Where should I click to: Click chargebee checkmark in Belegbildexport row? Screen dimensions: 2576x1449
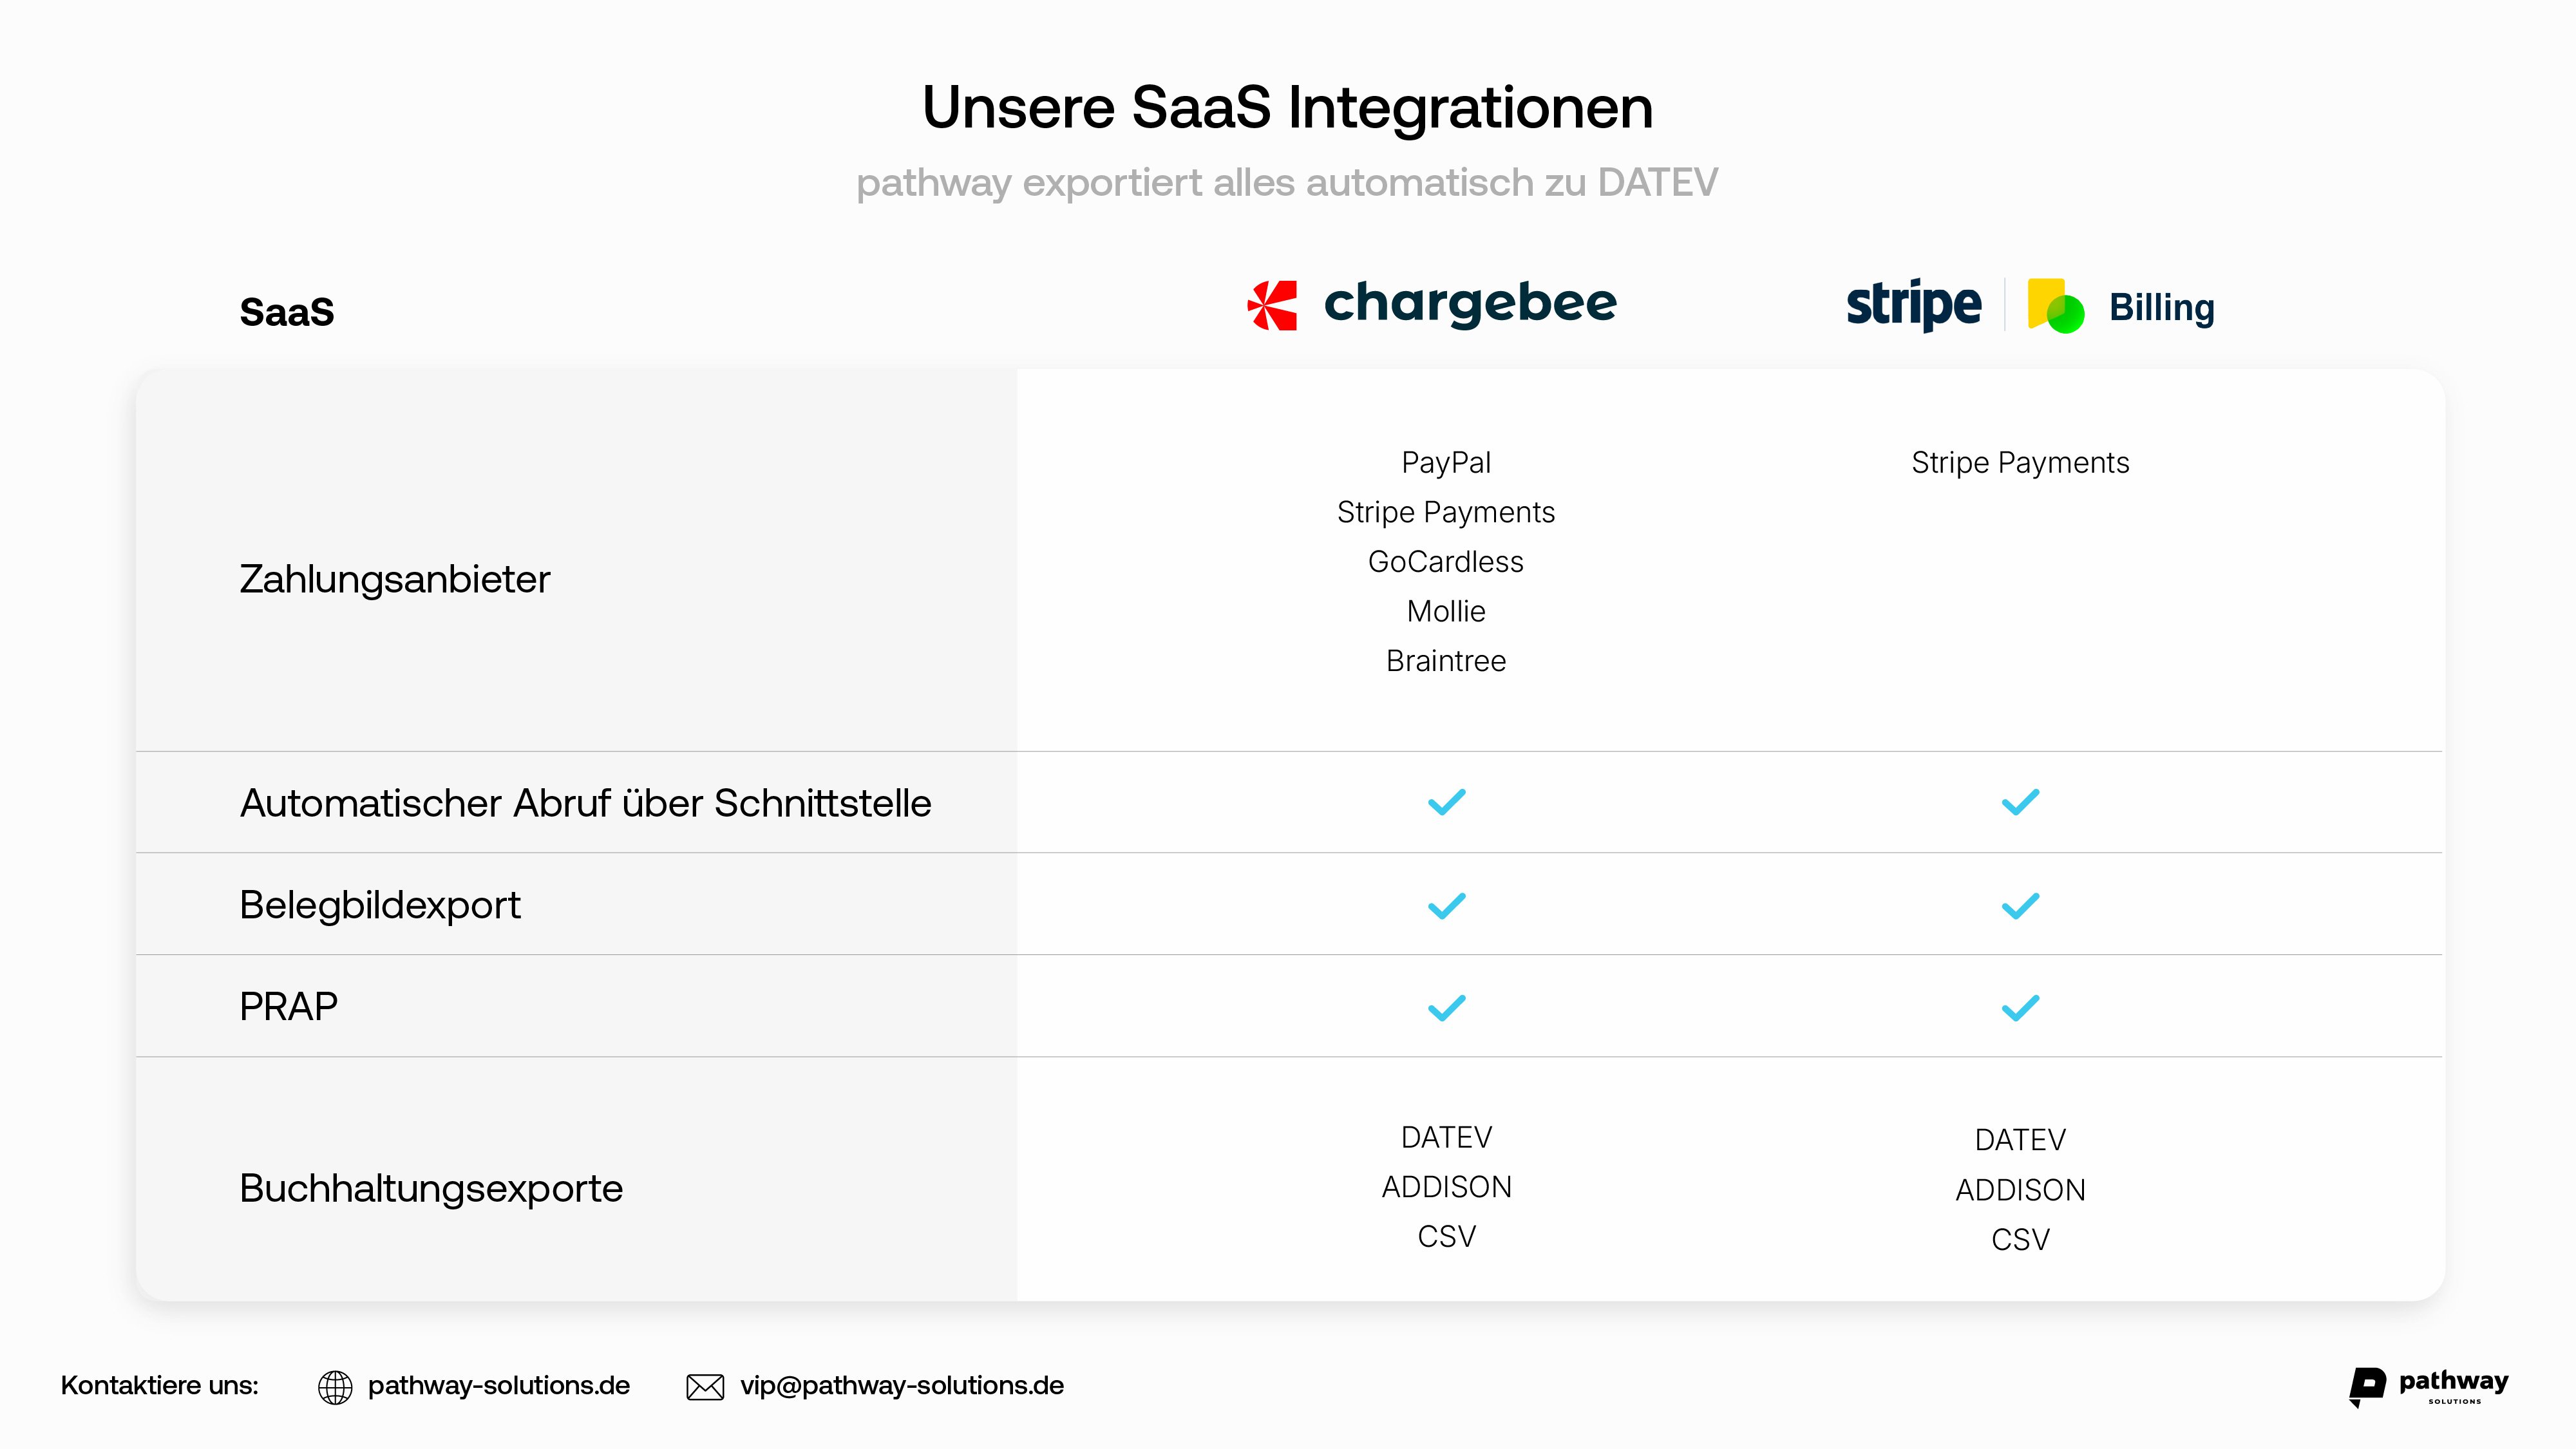coord(1446,906)
